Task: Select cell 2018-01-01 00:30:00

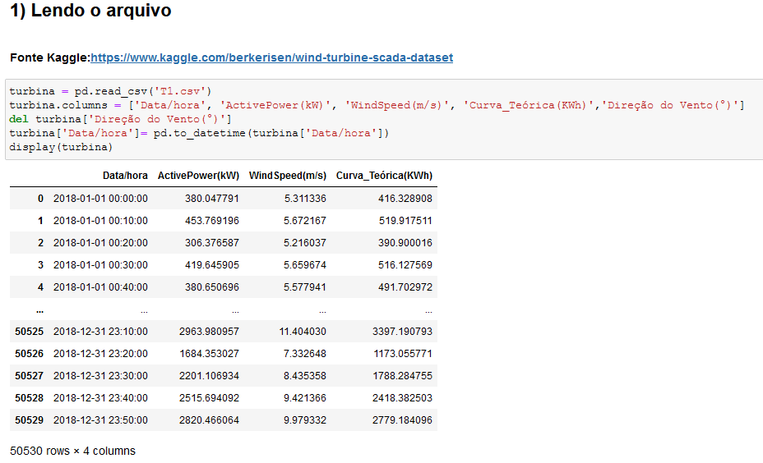Action: (x=100, y=265)
